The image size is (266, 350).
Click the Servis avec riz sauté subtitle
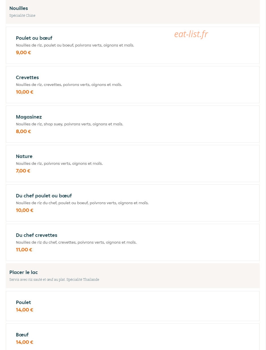point(54,280)
